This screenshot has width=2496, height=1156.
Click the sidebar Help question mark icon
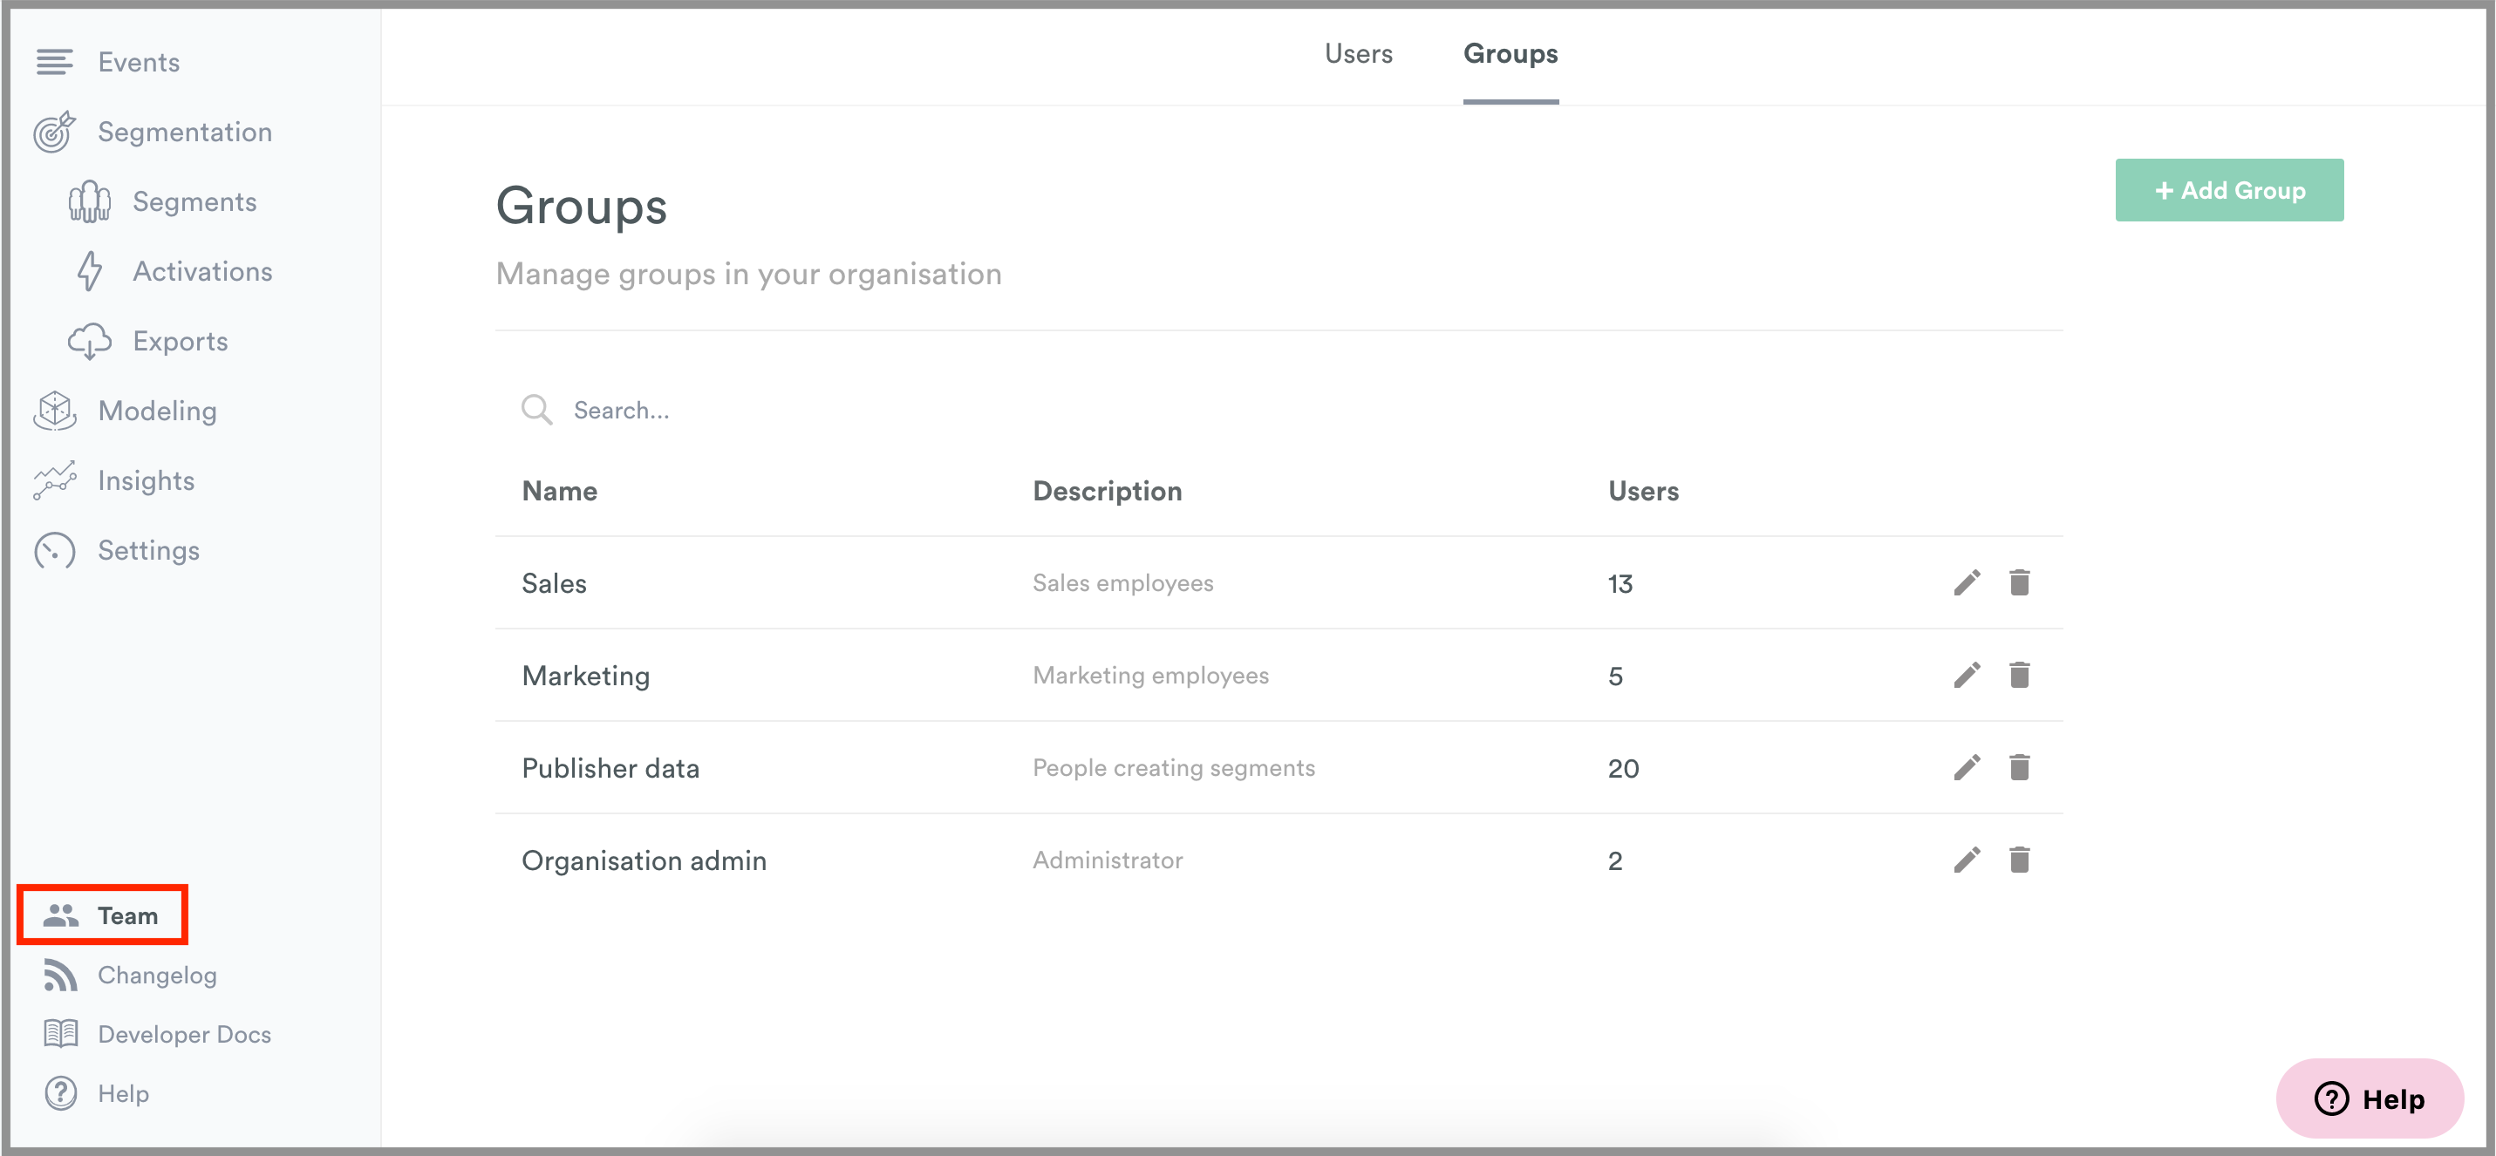coord(60,1093)
